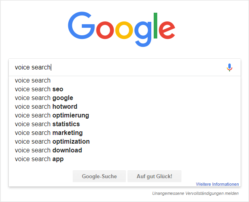
Task: Click the voice search microphone icon
Action: 230,67
